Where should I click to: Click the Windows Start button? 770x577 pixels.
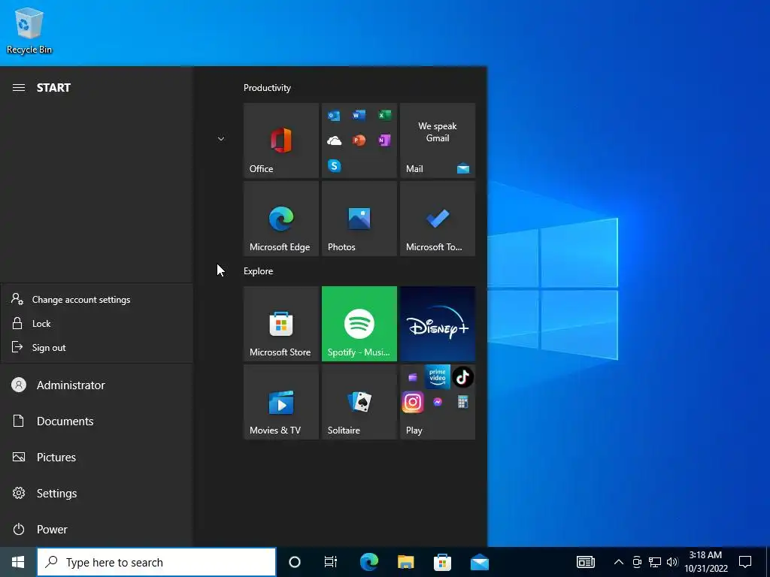[18, 562]
